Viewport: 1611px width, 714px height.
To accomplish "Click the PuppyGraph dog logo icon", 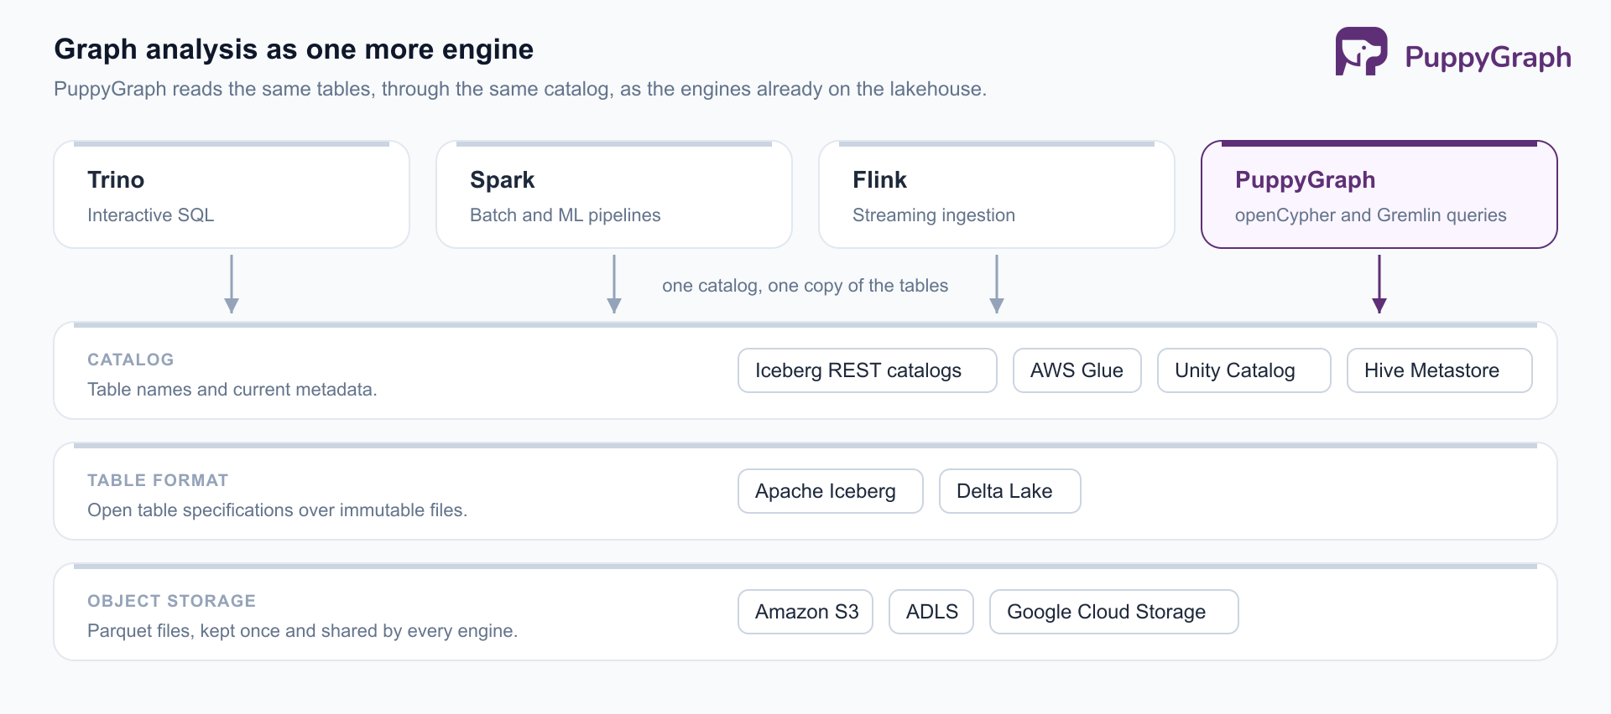I will point(1361,52).
